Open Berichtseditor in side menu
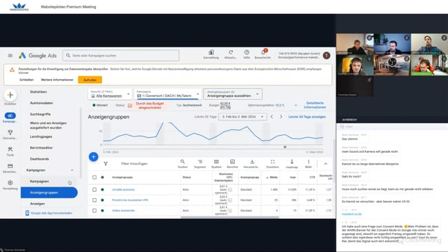Viewport: 448px width, 252px height. (41, 148)
